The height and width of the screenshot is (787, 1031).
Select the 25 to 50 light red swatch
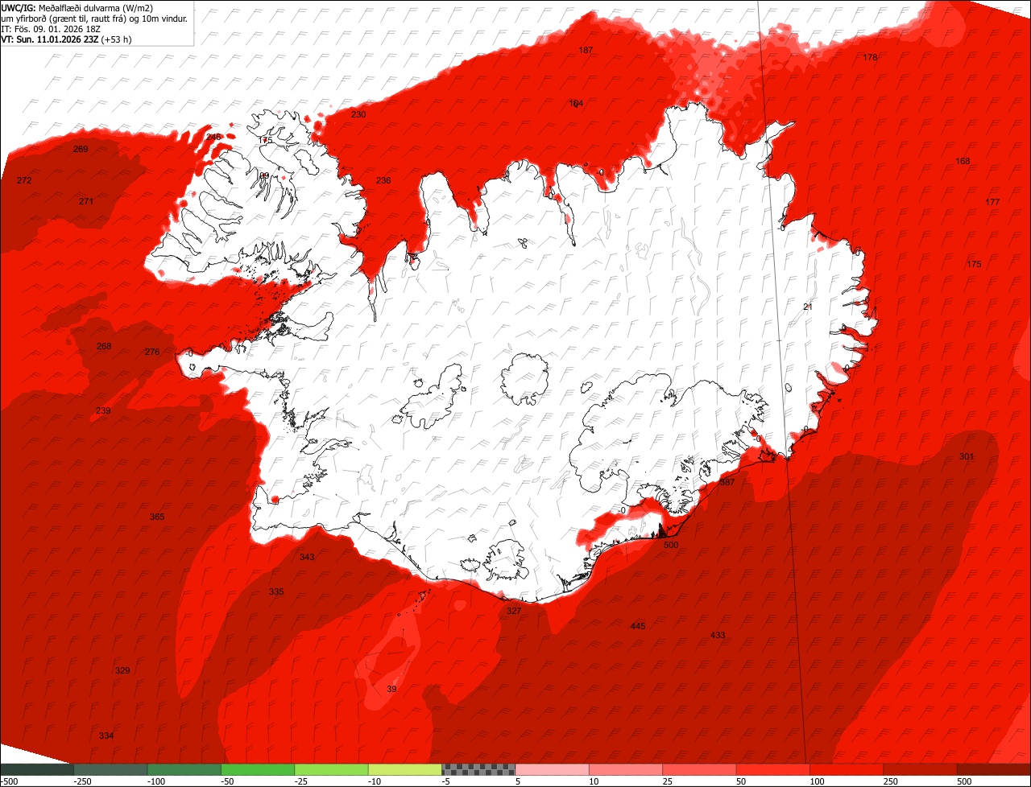point(700,770)
